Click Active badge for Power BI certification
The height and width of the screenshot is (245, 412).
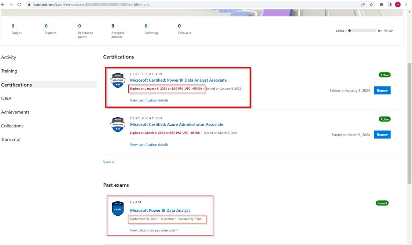click(385, 75)
